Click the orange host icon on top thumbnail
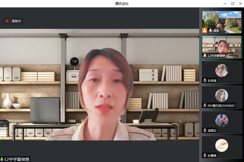Screen dimensions: 244x162 coord(205,30)
